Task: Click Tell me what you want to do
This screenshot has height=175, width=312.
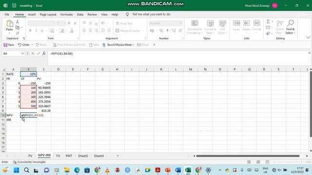Action: pos(151,15)
